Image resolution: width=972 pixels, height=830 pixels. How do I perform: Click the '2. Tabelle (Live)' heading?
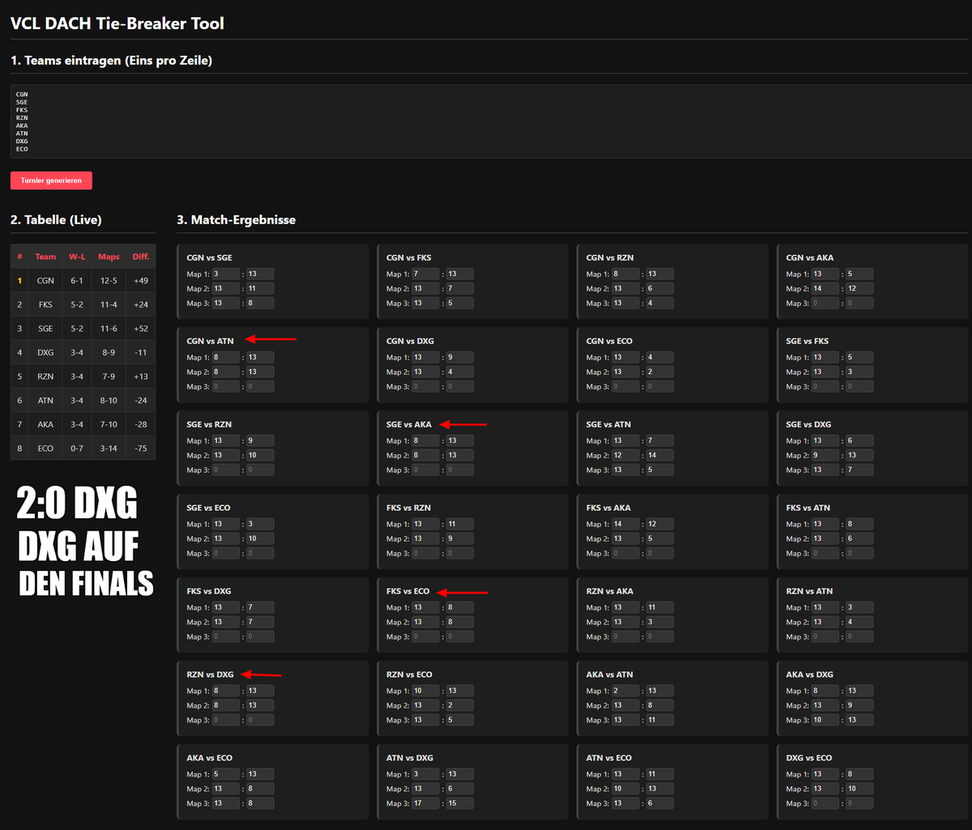pos(56,220)
